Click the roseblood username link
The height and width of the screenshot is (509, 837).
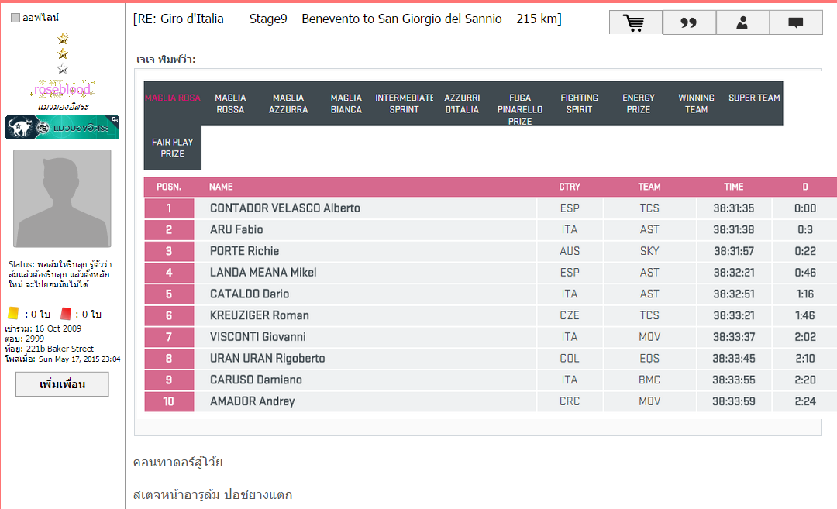[x=62, y=90]
